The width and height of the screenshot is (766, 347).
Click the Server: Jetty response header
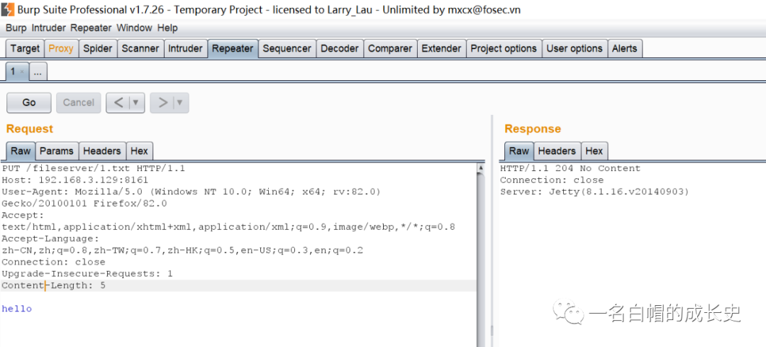point(594,192)
